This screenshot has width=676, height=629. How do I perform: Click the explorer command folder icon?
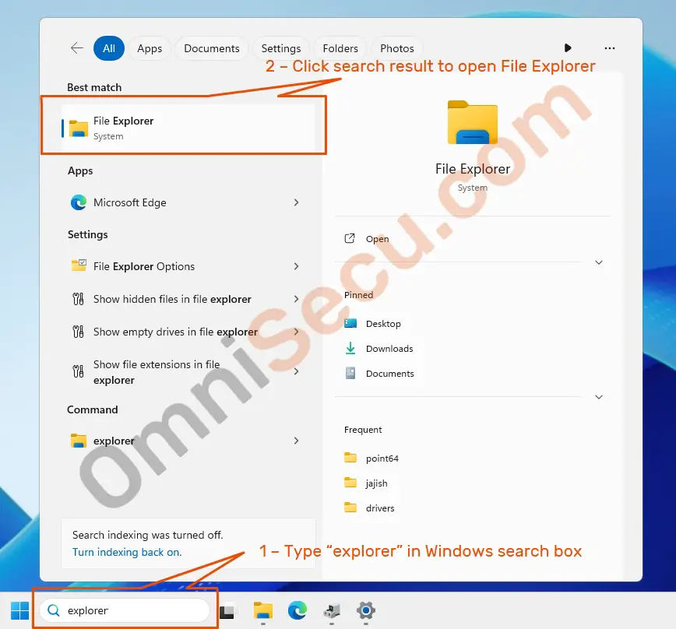(79, 441)
